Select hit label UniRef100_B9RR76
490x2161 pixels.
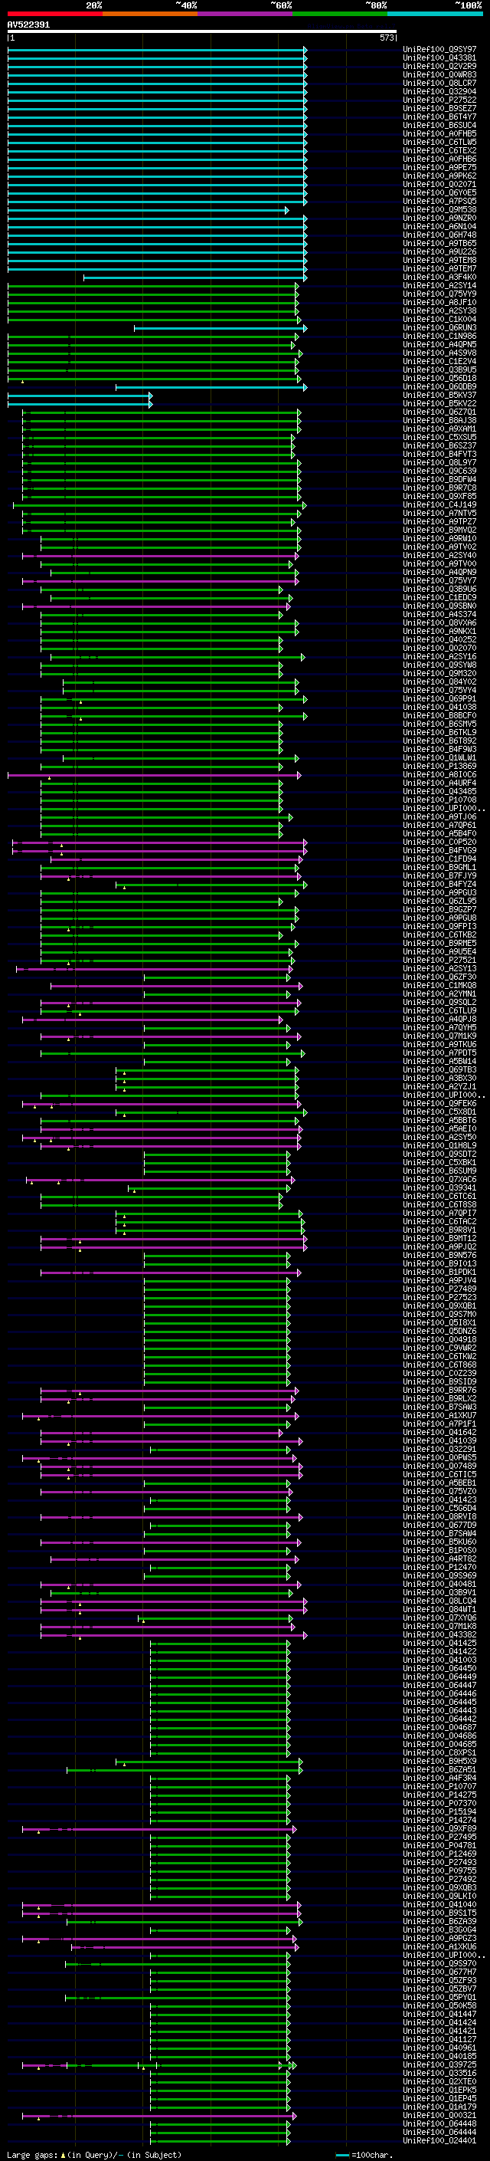coord(439,1390)
